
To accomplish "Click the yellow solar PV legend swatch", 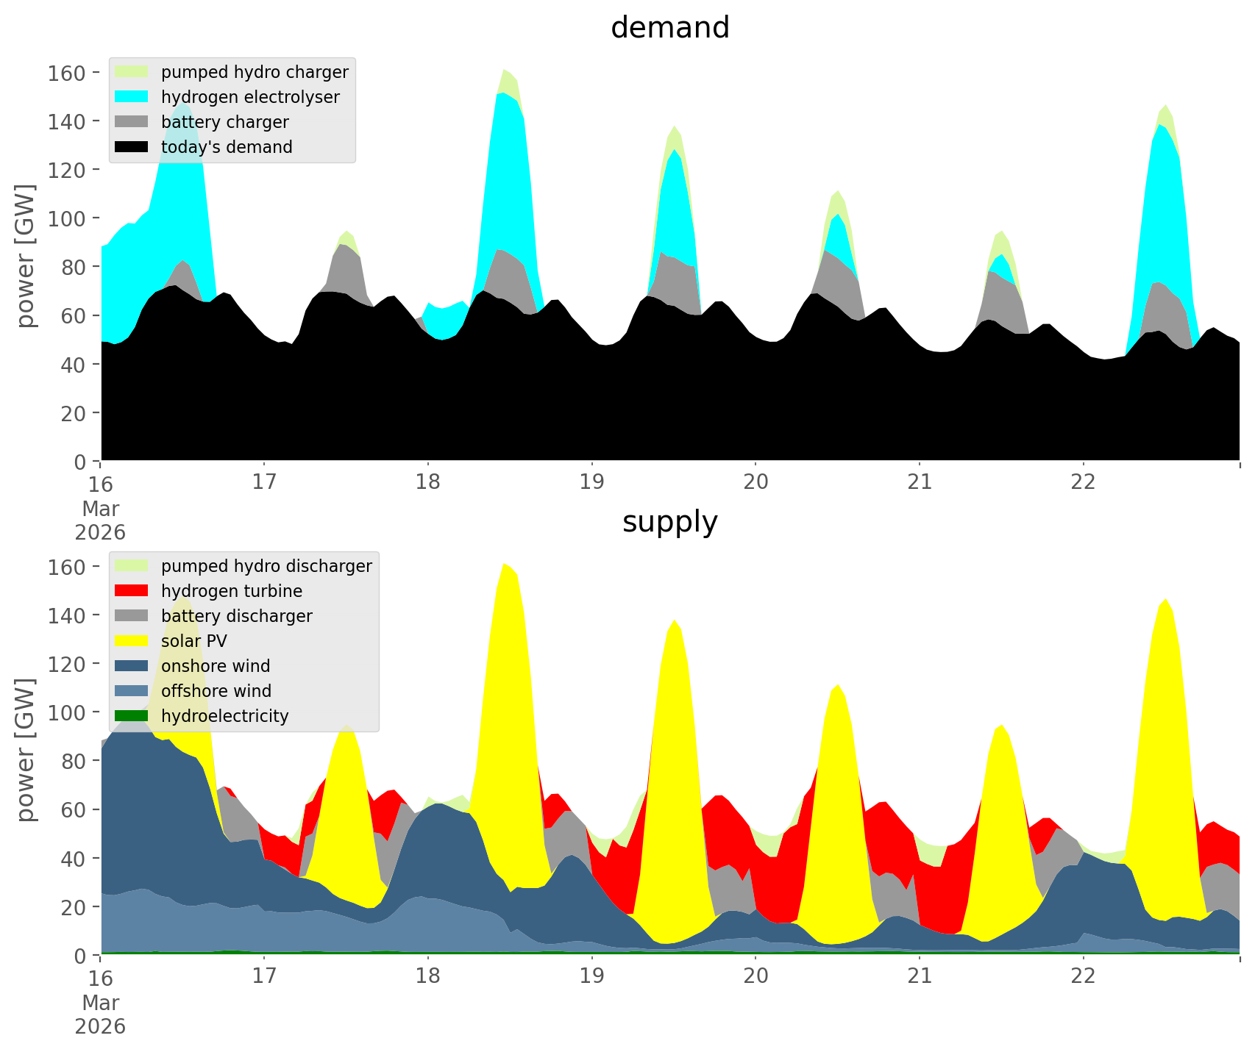I will pyautogui.click(x=132, y=641).
